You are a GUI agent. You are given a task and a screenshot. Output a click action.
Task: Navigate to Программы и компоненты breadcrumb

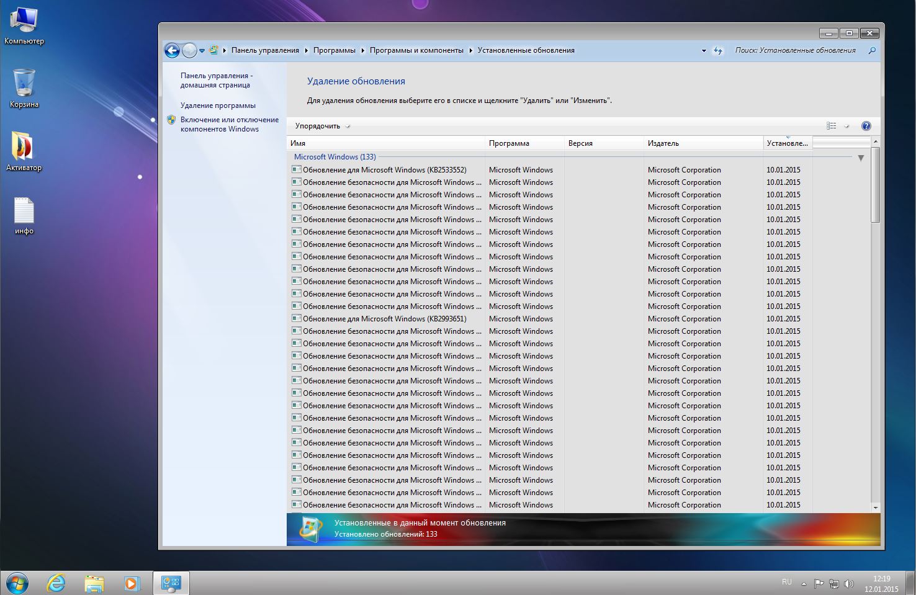tap(416, 50)
